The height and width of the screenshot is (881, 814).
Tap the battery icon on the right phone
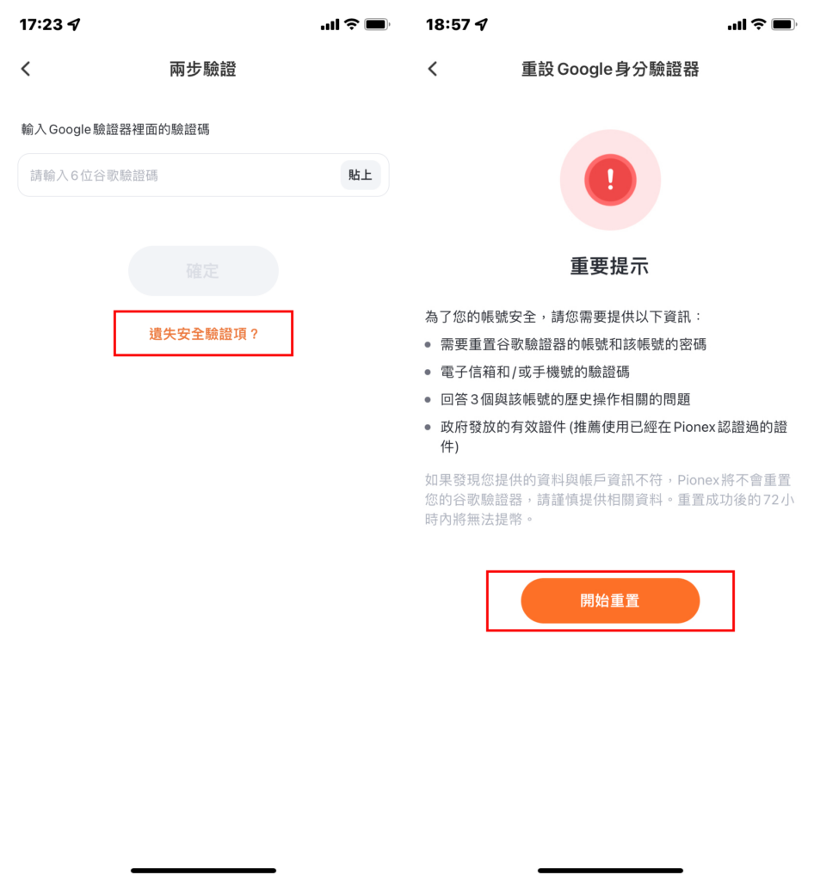click(x=784, y=24)
